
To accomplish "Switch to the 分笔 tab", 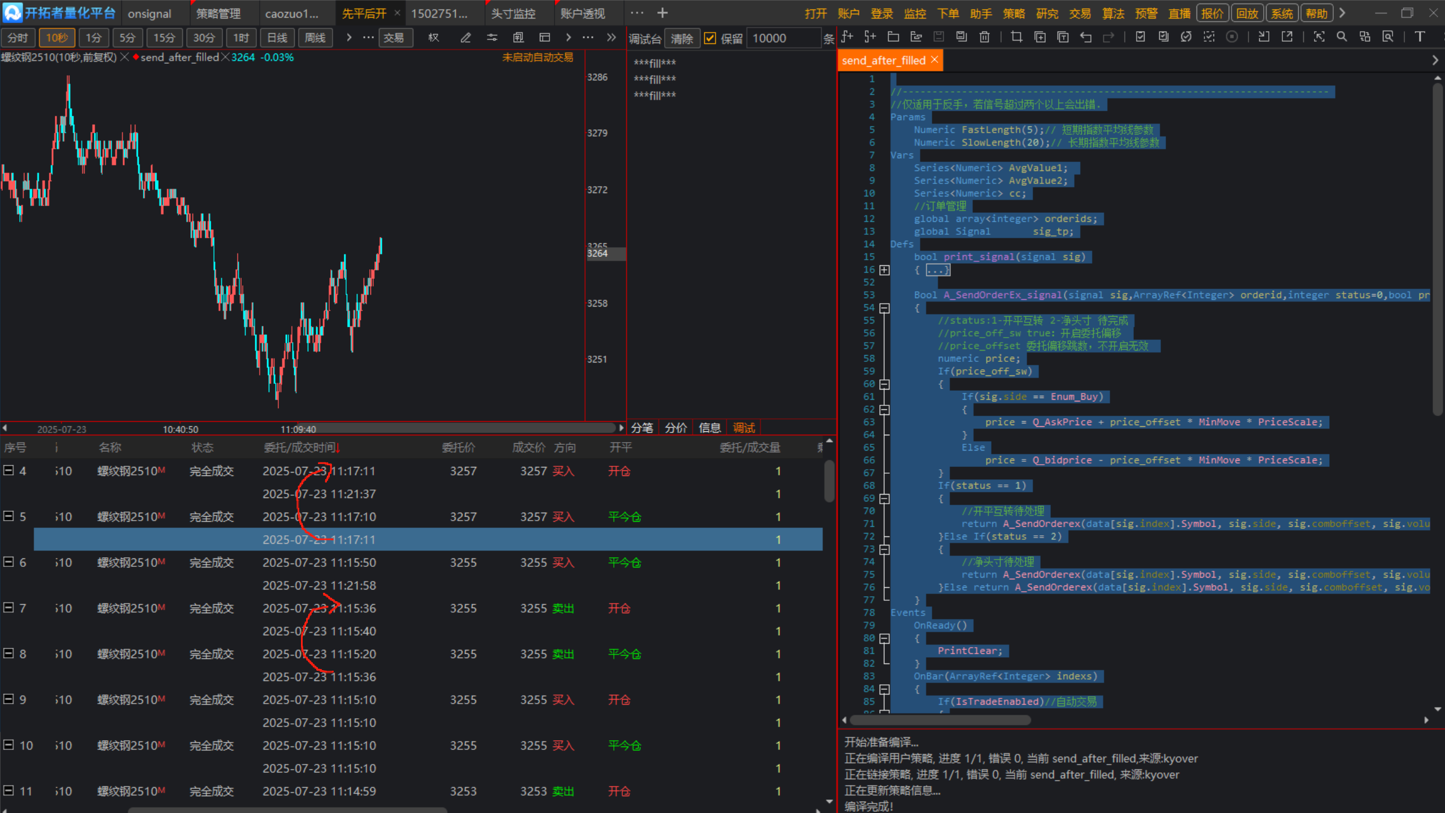I will [x=642, y=428].
